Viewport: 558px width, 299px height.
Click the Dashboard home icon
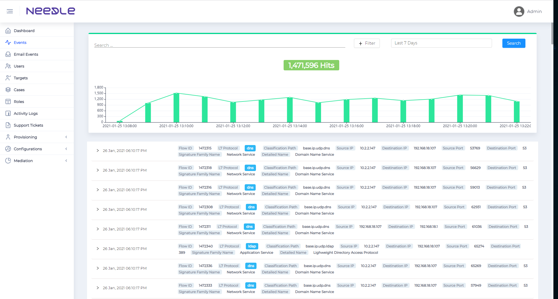(8, 31)
